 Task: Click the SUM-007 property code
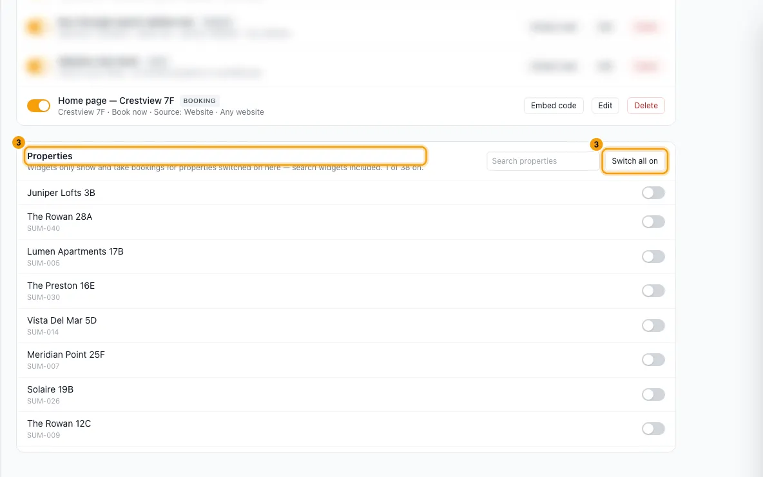pos(43,367)
